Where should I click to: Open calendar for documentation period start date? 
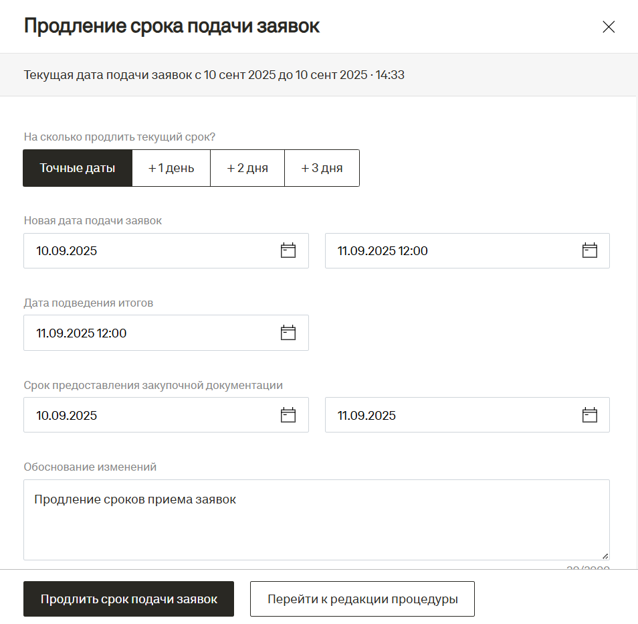pyautogui.click(x=288, y=415)
